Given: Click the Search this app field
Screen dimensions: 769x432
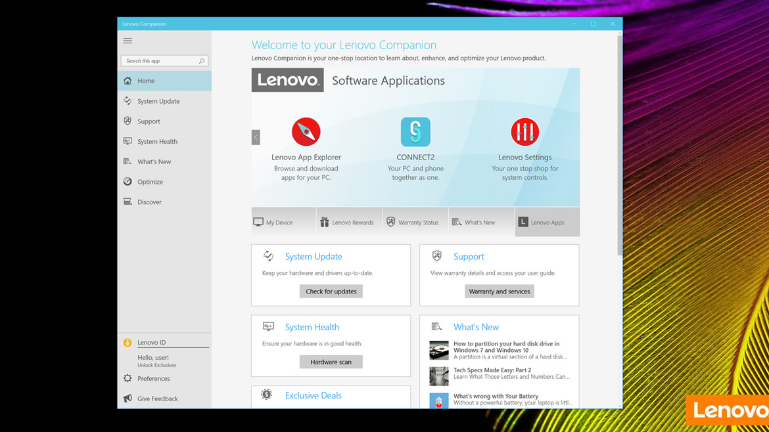Looking at the screenshot, I should pyautogui.click(x=164, y=61).
